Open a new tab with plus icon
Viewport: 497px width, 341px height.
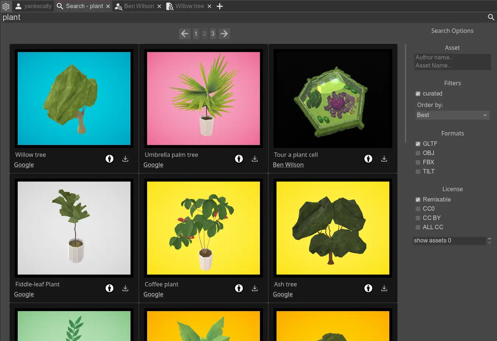coord(220,6)
